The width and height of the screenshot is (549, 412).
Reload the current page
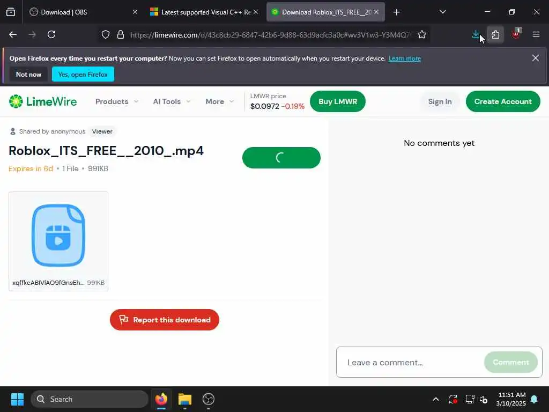click(51, 34)
